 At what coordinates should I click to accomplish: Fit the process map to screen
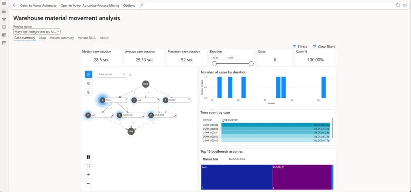pyautogui.click(x=88, y=166)
